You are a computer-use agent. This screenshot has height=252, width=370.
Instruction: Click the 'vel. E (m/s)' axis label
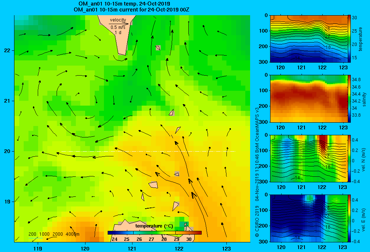coord(364,219)
